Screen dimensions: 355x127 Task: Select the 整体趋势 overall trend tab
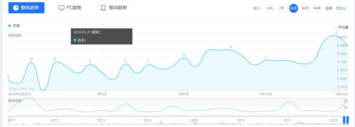click(26, 8)
